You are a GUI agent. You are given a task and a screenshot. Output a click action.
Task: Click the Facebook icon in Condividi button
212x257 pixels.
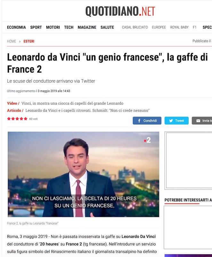click(139, 121)
